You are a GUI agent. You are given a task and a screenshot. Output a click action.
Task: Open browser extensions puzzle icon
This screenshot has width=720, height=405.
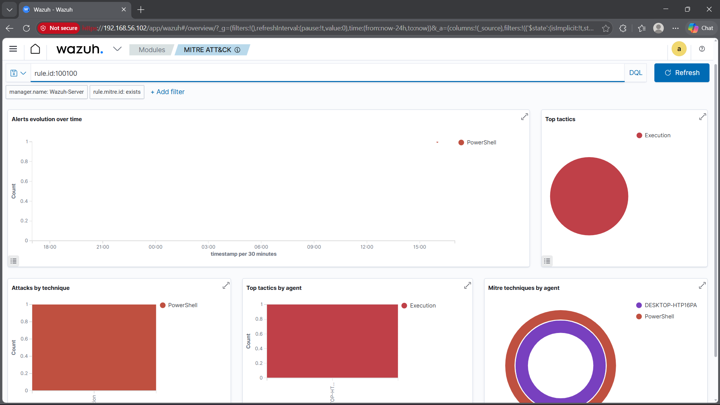click(623, 28)
